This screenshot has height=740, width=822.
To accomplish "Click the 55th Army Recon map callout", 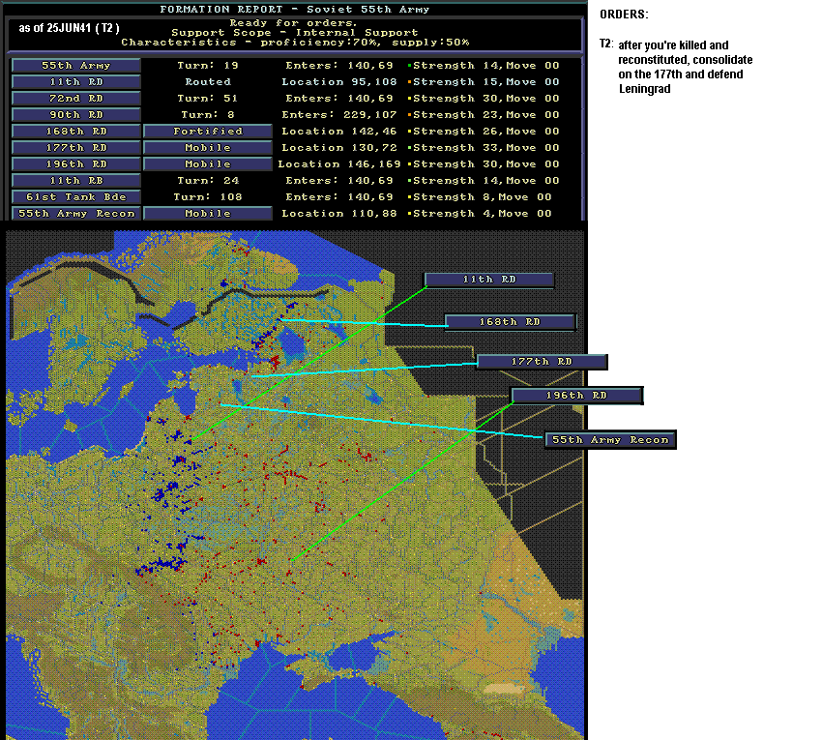I will tap(611, 440).
